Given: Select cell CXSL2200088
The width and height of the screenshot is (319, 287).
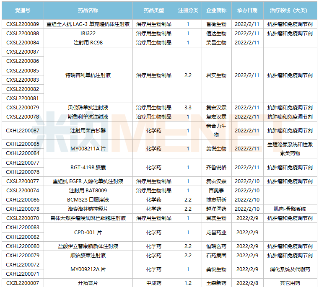Looking at the screenshot, I should coord(23,34).
